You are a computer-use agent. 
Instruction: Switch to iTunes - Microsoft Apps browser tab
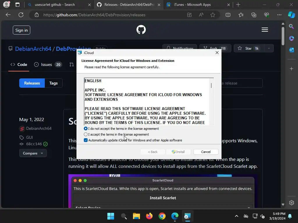192,5
